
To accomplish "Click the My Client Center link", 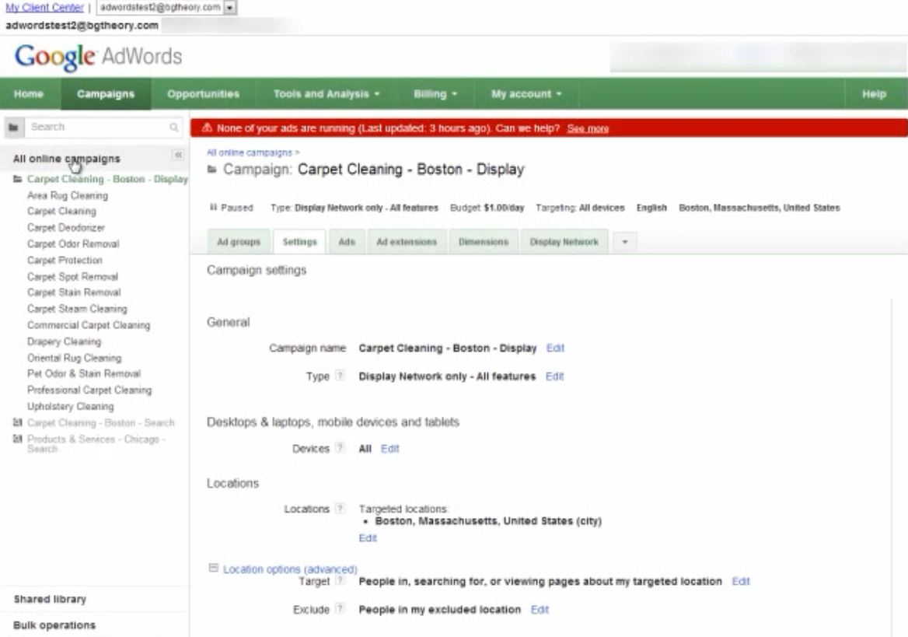I will 44,8.
